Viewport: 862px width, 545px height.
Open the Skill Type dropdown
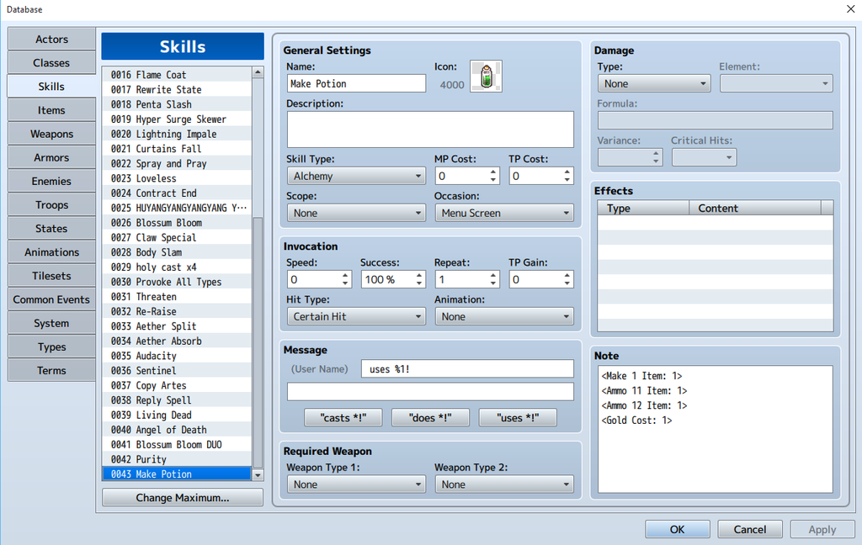pos(355,176)
